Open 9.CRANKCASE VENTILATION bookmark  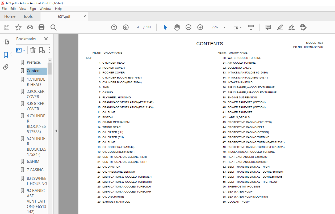pyautogui.click(x=36, y=201)
